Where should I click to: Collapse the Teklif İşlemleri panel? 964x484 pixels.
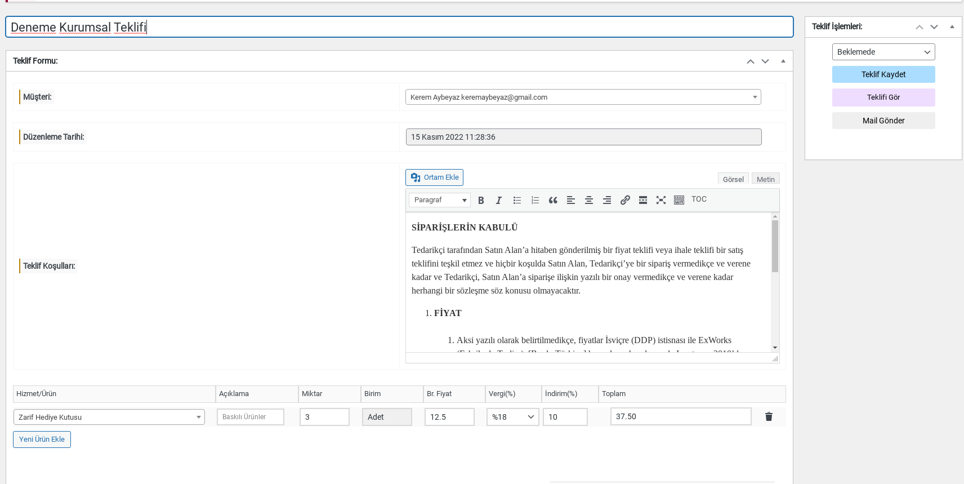(x=952, y=26)
